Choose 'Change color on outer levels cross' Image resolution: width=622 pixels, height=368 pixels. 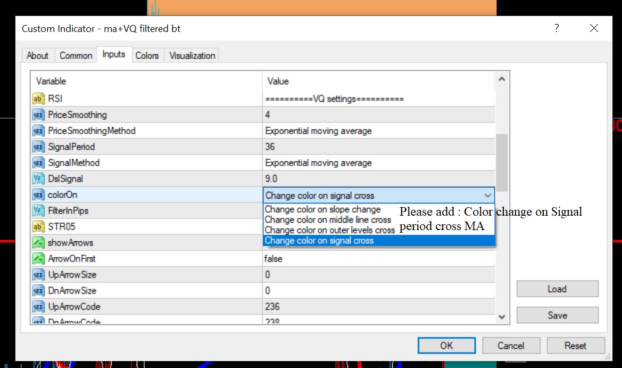click(x=330, y=230)
